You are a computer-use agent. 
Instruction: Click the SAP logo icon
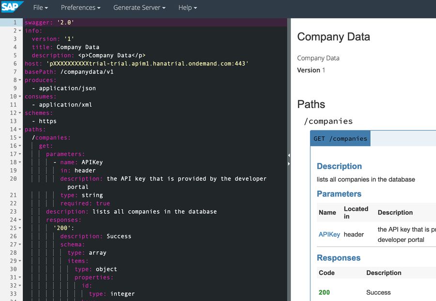(12, 8)
